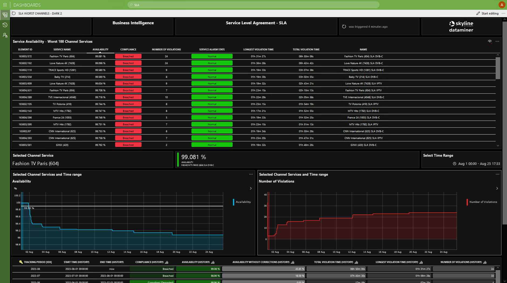Sort by Service Name column header

62,50
